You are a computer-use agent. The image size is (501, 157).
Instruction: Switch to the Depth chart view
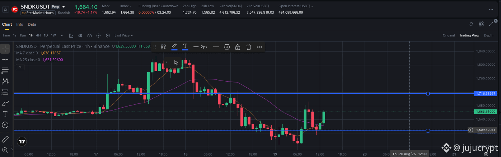(488, 35)
